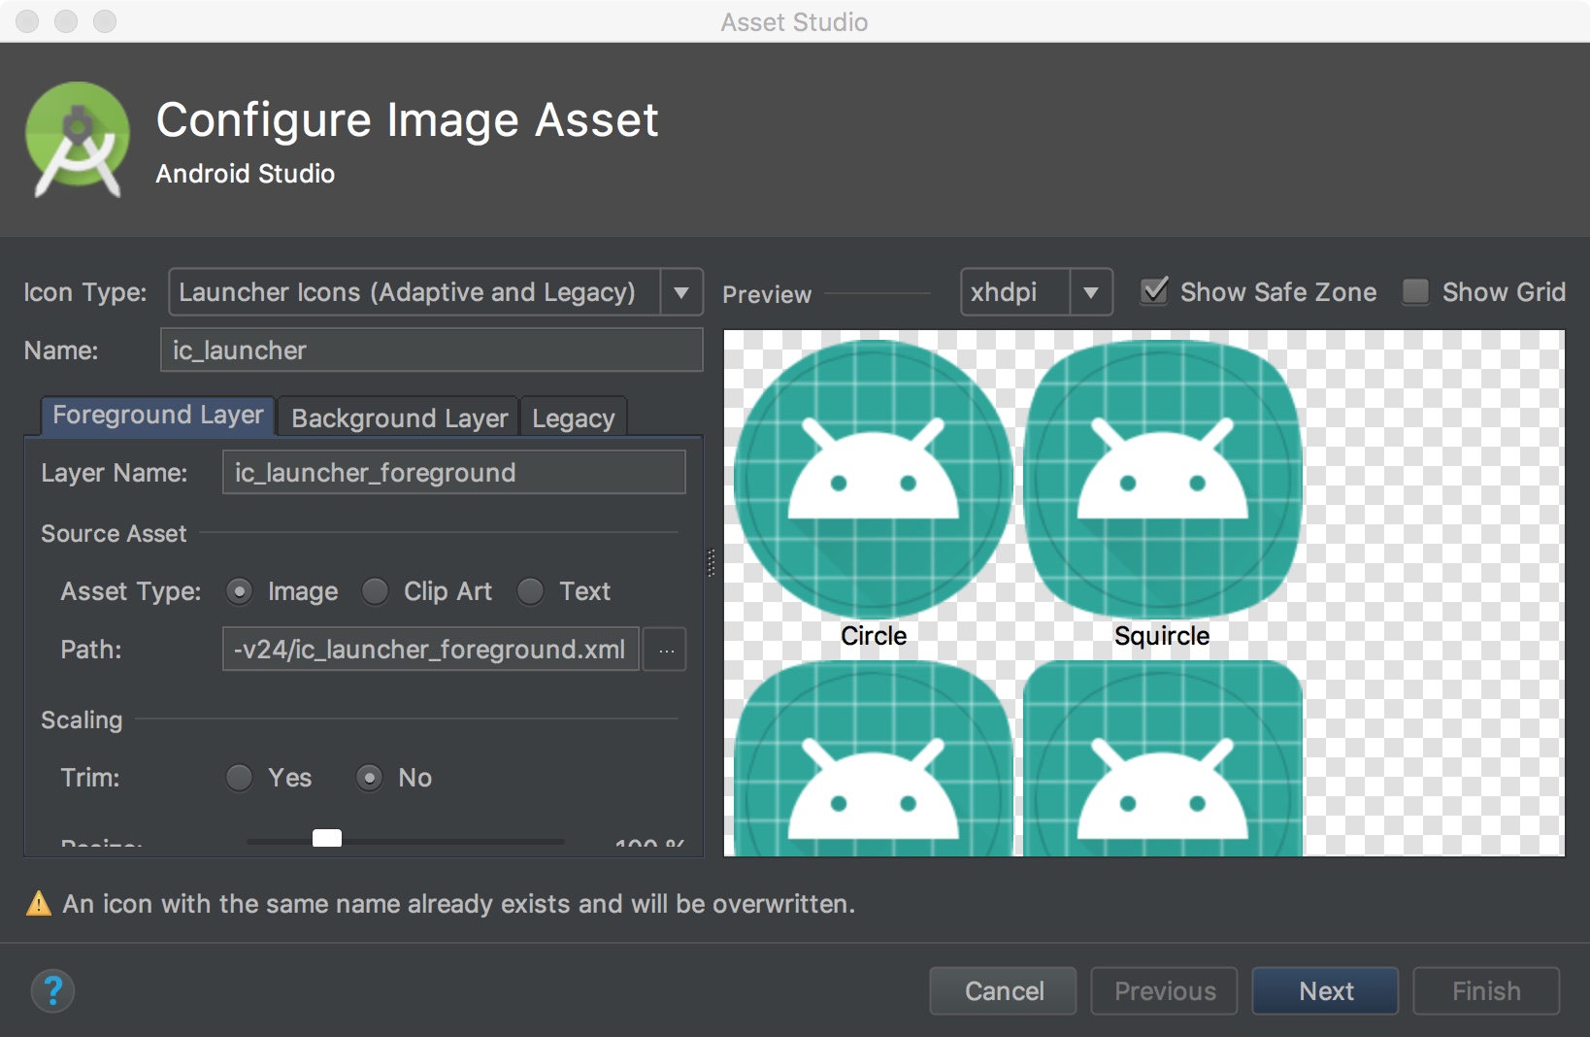Click the Next button
The width and height of the screenshot is (1590, 1037).
click(x=1326, y=990)
